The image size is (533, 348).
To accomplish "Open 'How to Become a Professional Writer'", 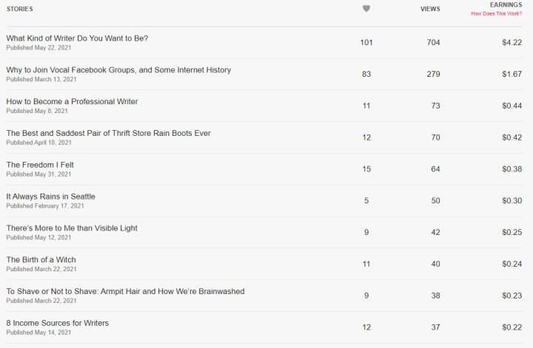I will pyautogui.click(x=72, y=101).
